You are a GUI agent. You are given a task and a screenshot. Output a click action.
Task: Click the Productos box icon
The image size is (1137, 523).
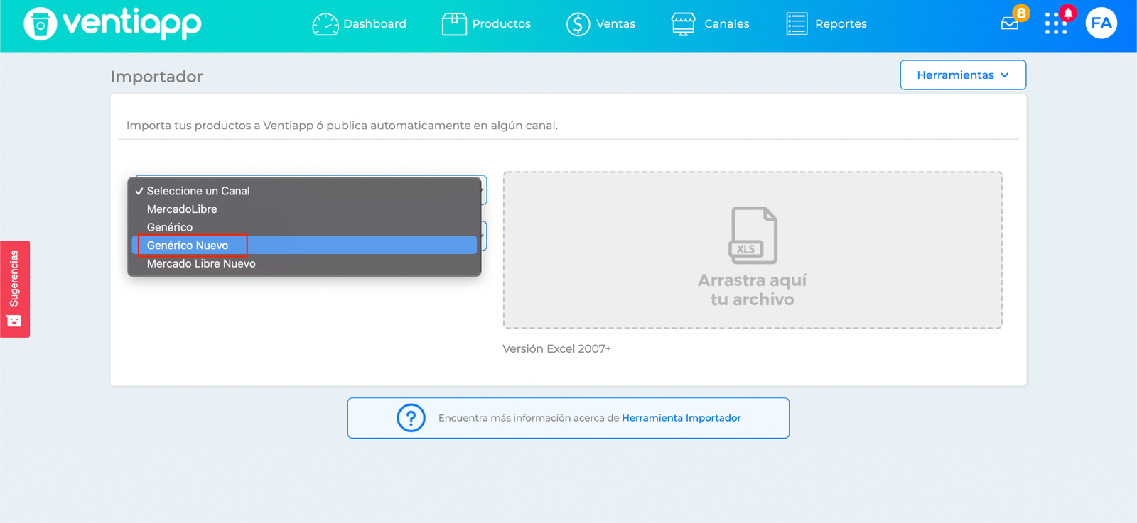(x=454, y=24)
